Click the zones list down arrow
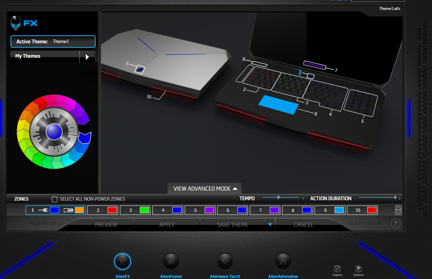This screenshot has height=279, width=432. pos(398,212)
